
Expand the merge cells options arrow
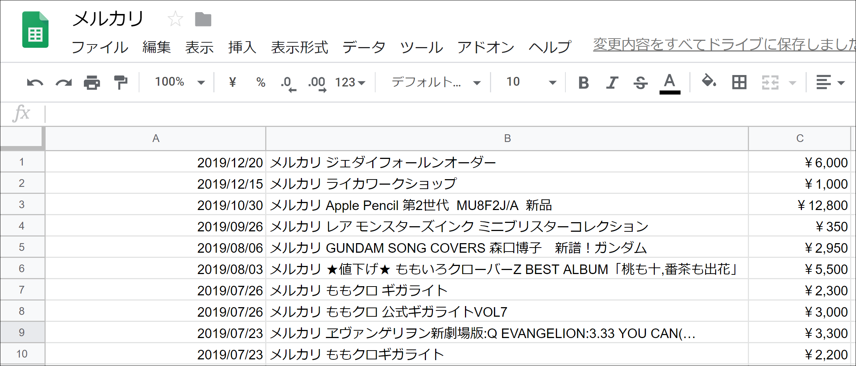793,83
